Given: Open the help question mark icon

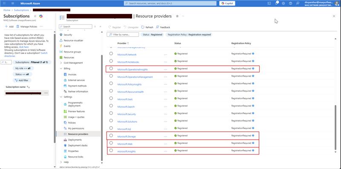Looking at the screenshot, I should 291,3.
